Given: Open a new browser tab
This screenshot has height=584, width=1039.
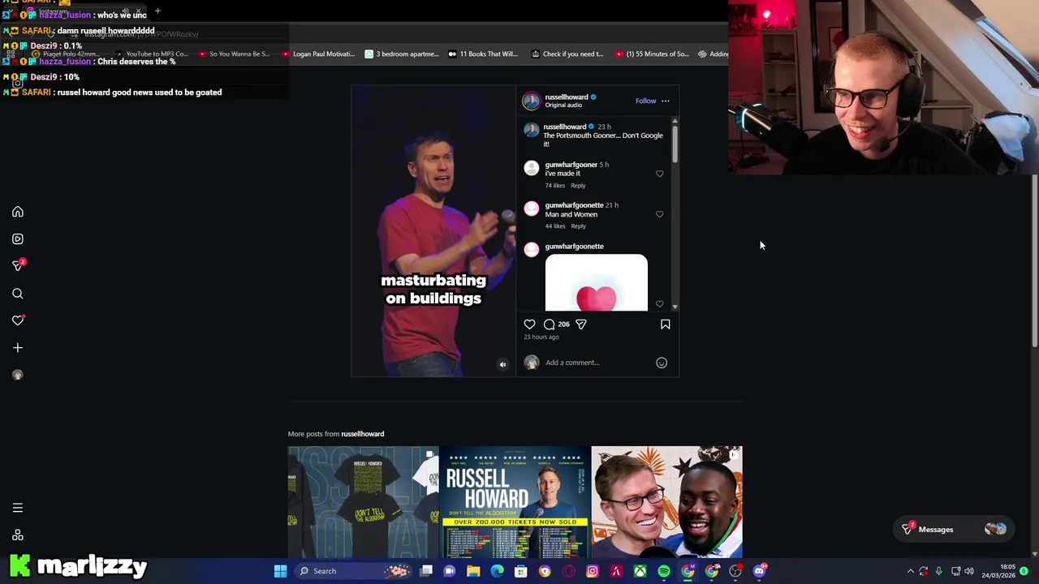Looking at the screenshot, I should (157, 11).
